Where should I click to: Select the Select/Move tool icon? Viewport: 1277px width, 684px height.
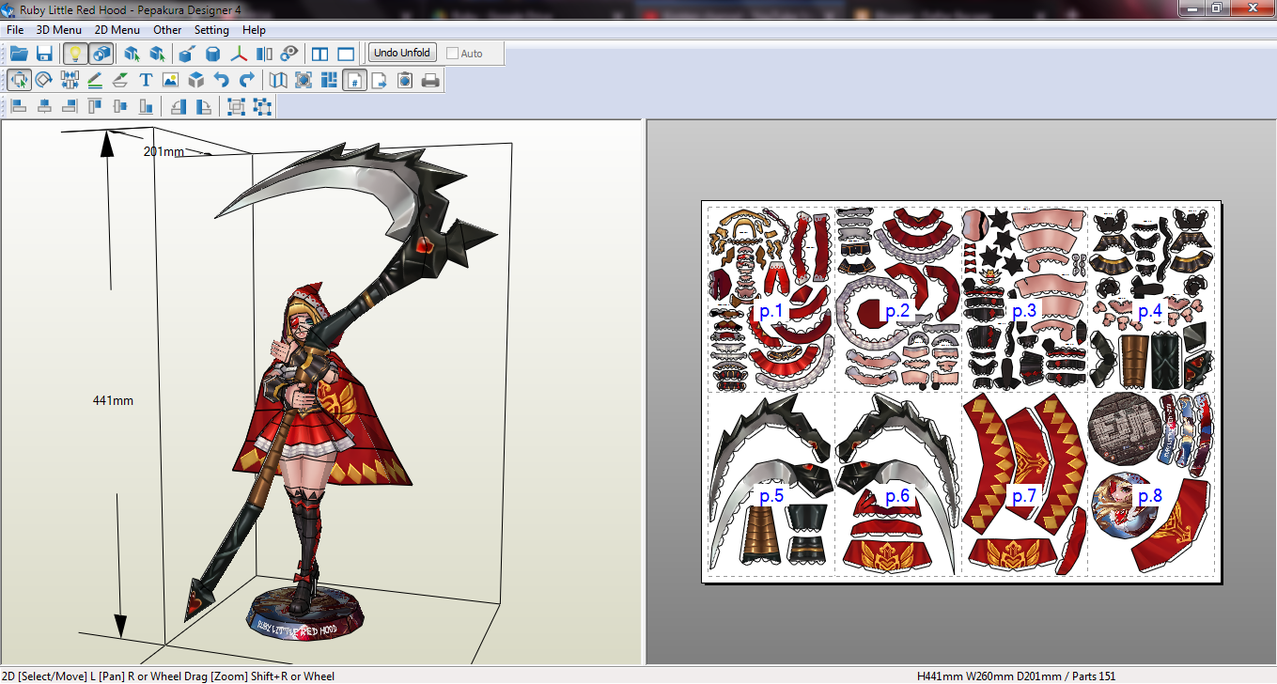point(19,80)
